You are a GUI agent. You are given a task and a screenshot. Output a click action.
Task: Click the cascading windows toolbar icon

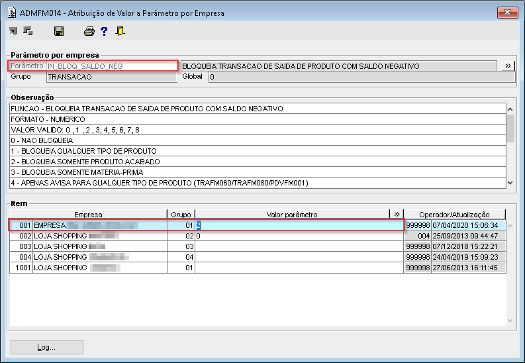coord(28,31)
